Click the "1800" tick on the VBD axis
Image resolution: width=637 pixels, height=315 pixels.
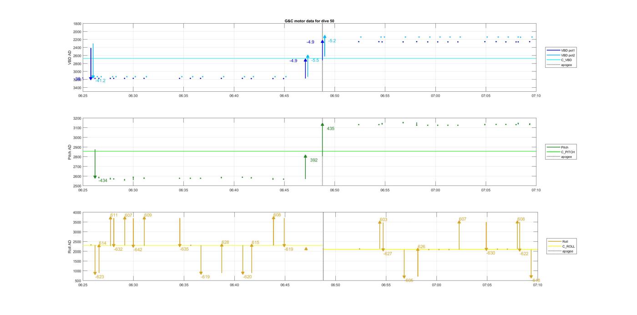(77, 24)
